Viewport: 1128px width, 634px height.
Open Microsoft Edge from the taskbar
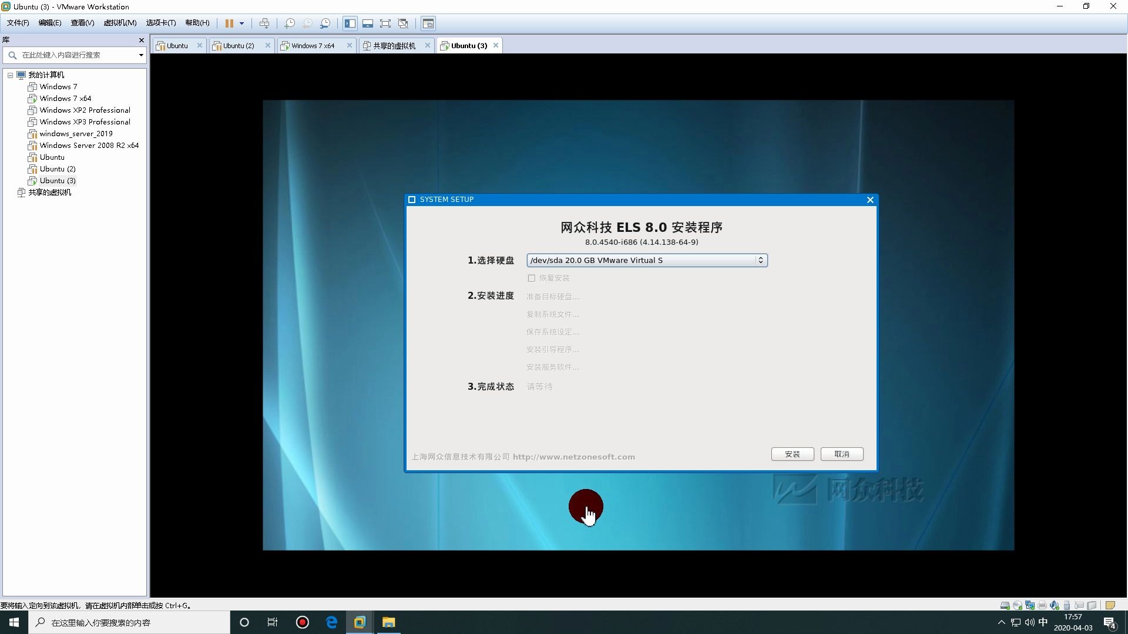(x=331, y=622)
